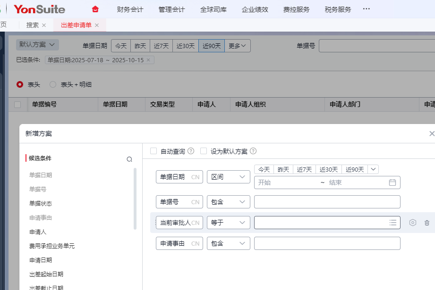
Task: Open the 区间 operator dropdown for 单据日期
Action: (228, 177)
